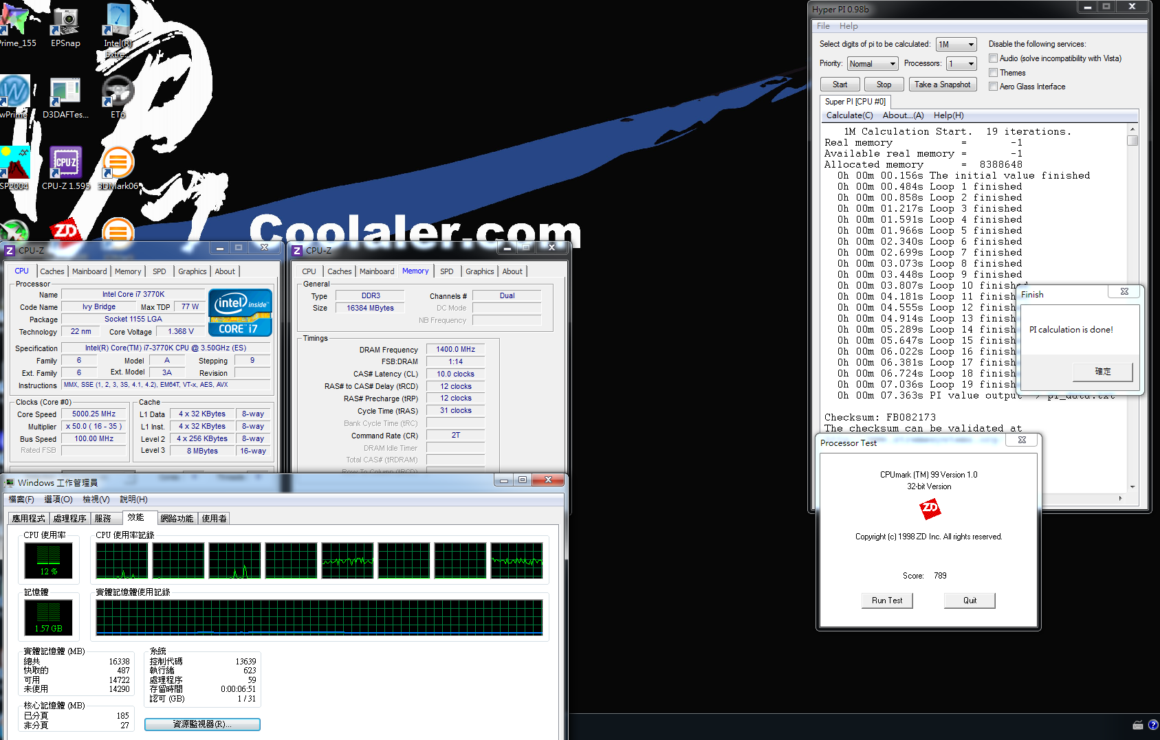Click the Super PI output scrollbar up arrow
1160x740 pixels.
tap(1132, 129)
